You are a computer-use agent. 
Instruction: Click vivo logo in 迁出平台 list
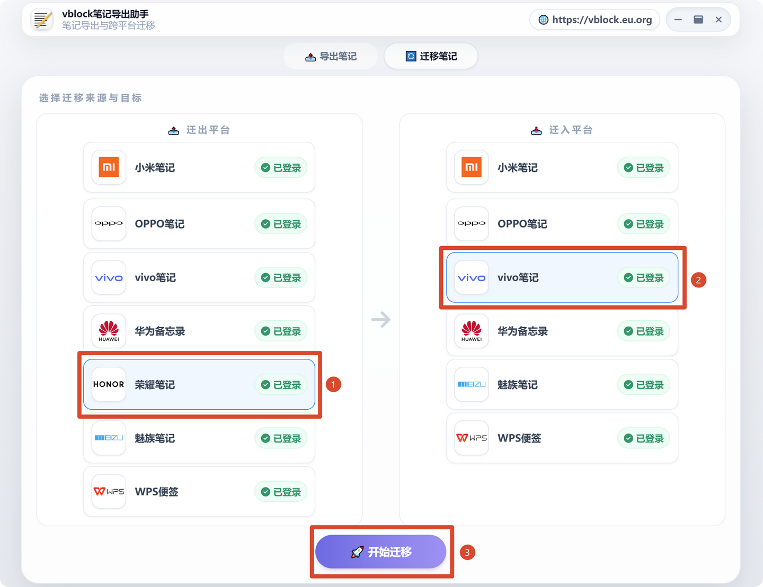pos(109,278)
